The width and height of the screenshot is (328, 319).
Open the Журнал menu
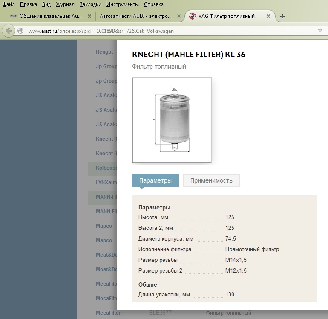[65, 4]
